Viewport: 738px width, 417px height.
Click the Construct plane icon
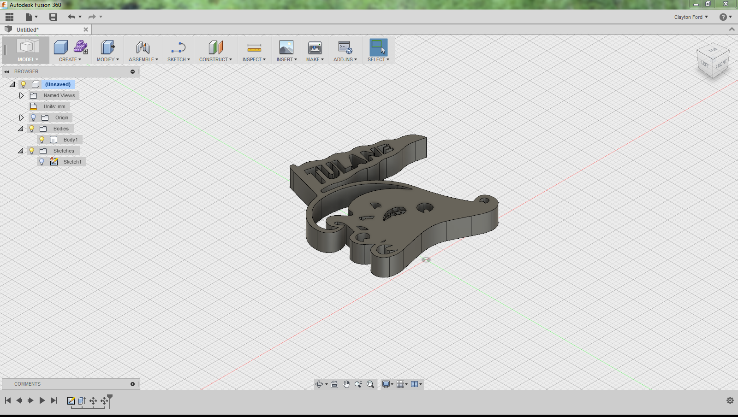point(215,47)
